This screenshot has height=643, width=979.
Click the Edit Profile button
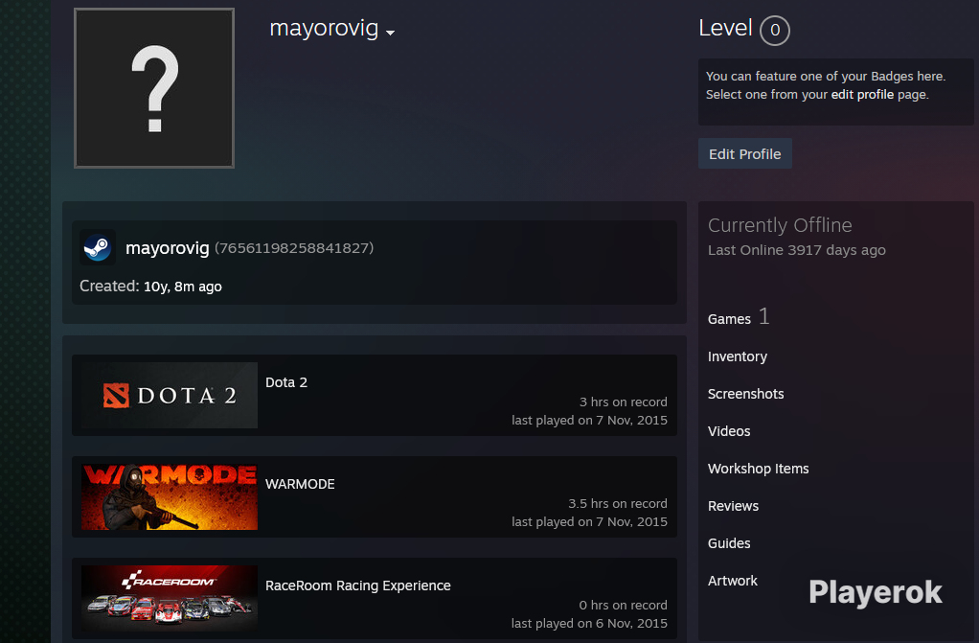(x=745, y=153)
